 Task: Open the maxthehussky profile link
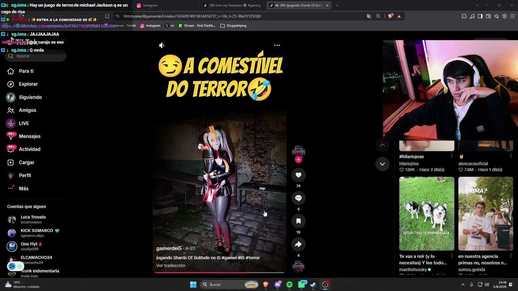[413, 270]
